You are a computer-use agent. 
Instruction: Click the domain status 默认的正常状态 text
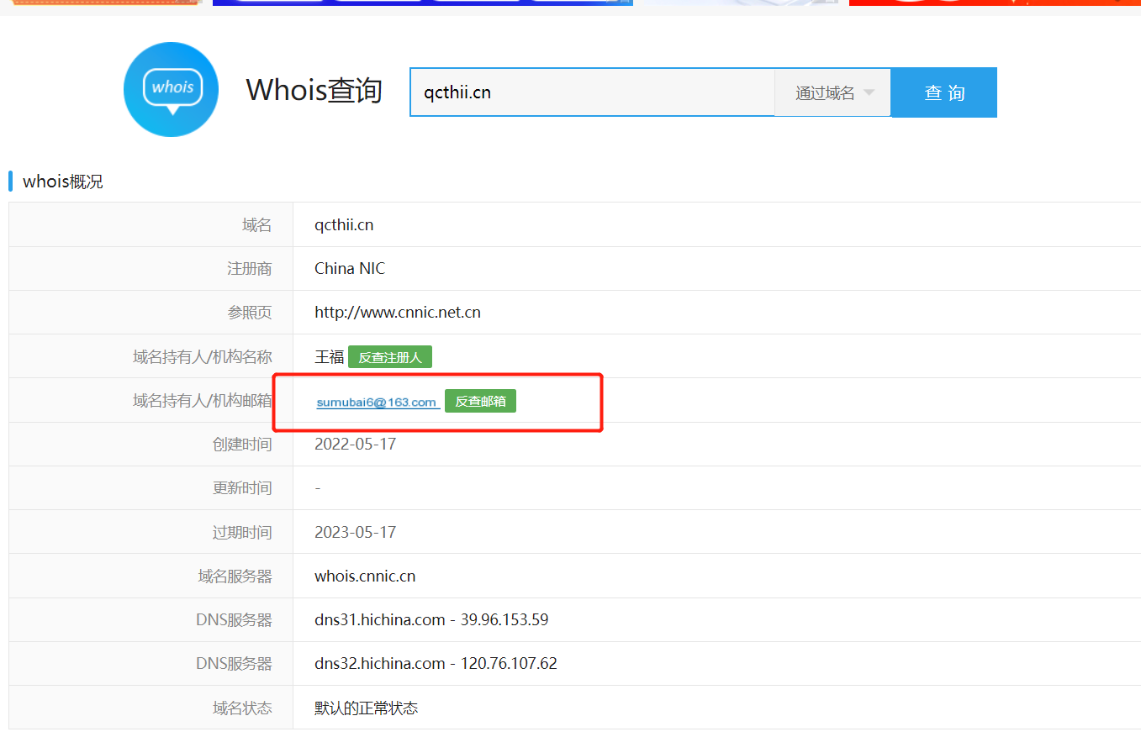(x=367, y=708)
